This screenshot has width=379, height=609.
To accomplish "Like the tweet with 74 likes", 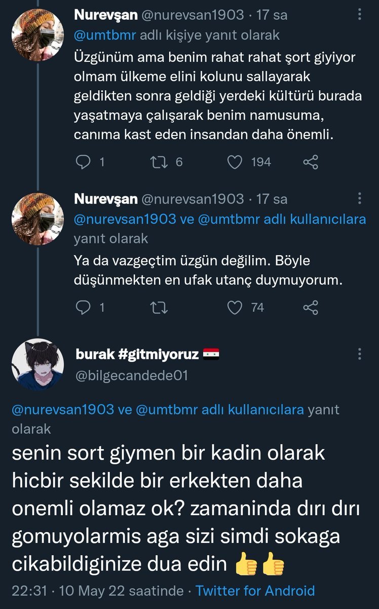I will point(234,307).
